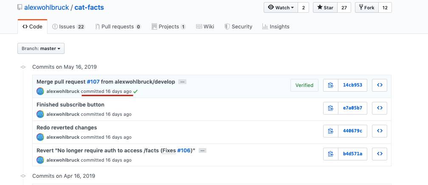View the 12 forks count

(x=385, y=8)
